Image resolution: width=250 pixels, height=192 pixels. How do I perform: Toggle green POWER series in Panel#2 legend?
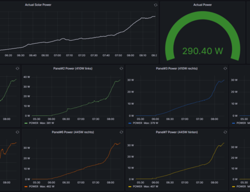(33, 123)
